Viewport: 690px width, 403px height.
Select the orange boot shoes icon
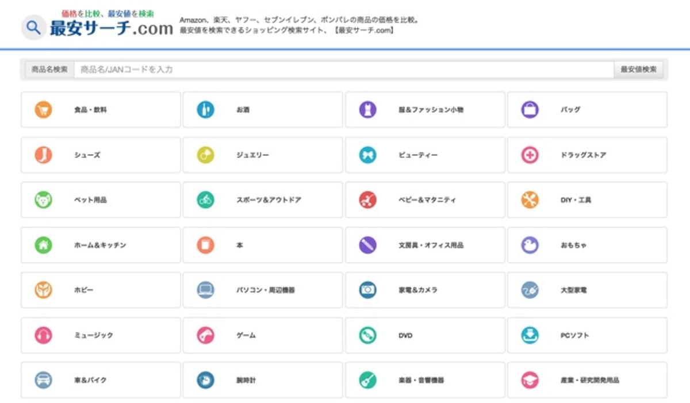coord(43,155)
